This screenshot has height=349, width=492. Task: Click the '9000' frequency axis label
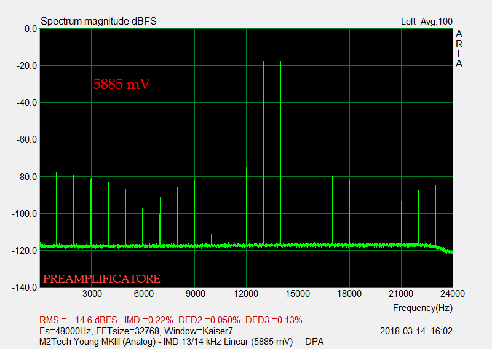click(x=195, y=294)
